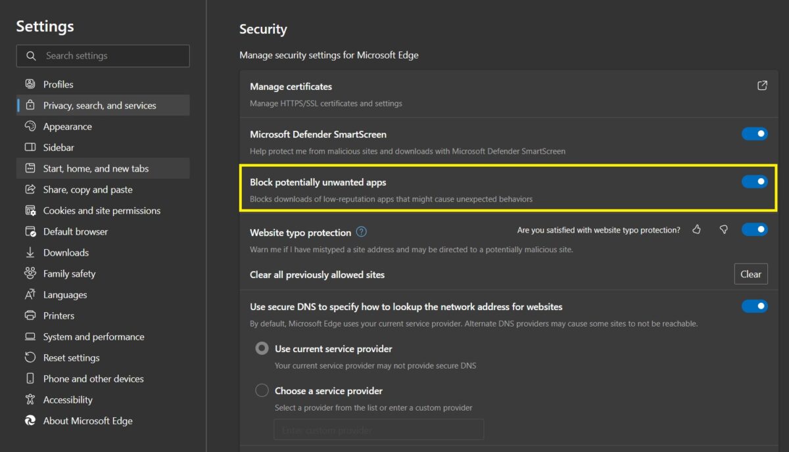789x452 pixels.
Task: Open Accessibility settings
Action: tap(103, 399)
